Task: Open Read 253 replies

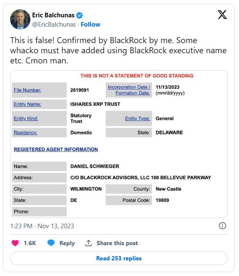Action: (119, 258)
